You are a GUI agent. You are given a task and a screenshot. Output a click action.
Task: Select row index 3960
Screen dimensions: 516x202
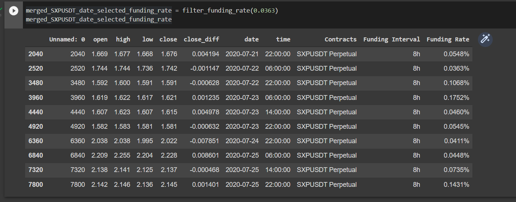click(x=35, y=98)
